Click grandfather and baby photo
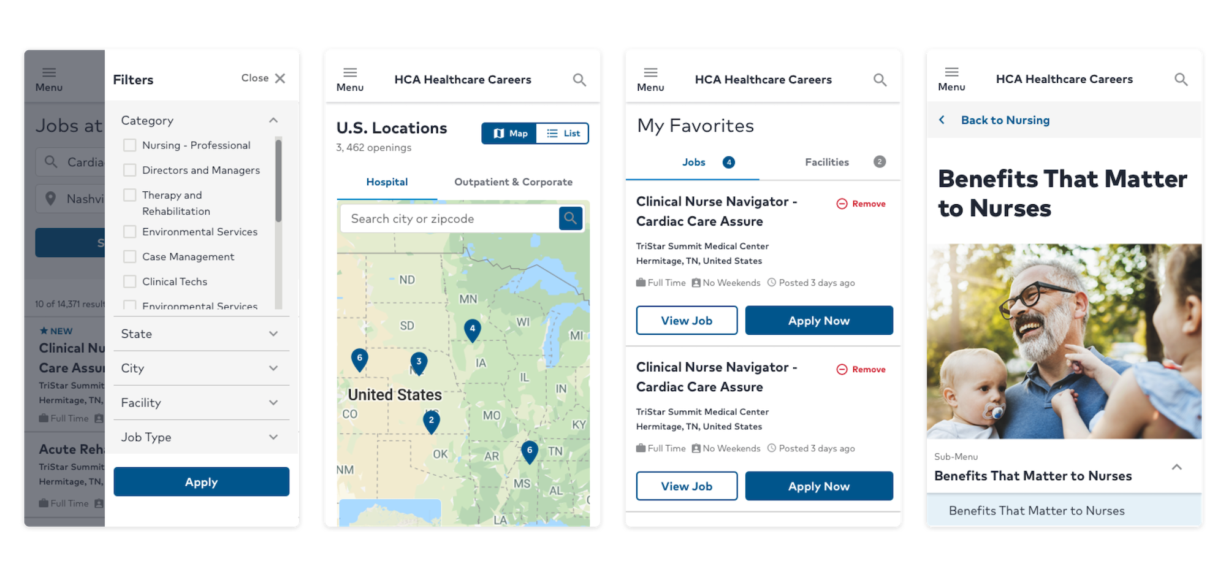The width and height of the screenshot is (1226, 577). (x=1064, y=341)
